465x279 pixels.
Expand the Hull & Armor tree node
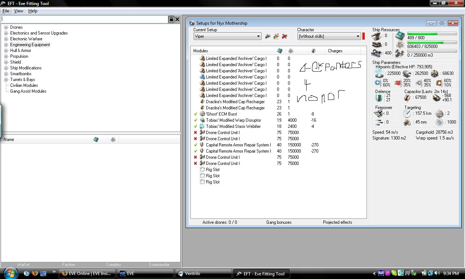tap(6, 50)
